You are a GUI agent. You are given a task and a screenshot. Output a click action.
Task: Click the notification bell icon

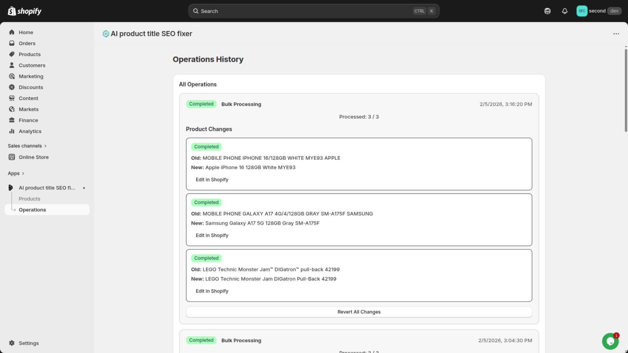[565, 11]
